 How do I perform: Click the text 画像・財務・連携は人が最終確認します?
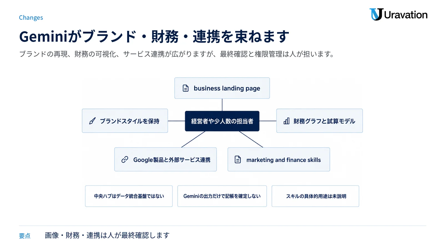107,235
